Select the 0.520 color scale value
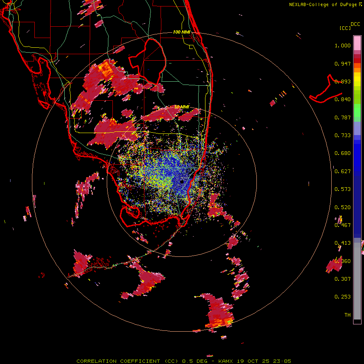364x364 pixels. coord(343,207)
